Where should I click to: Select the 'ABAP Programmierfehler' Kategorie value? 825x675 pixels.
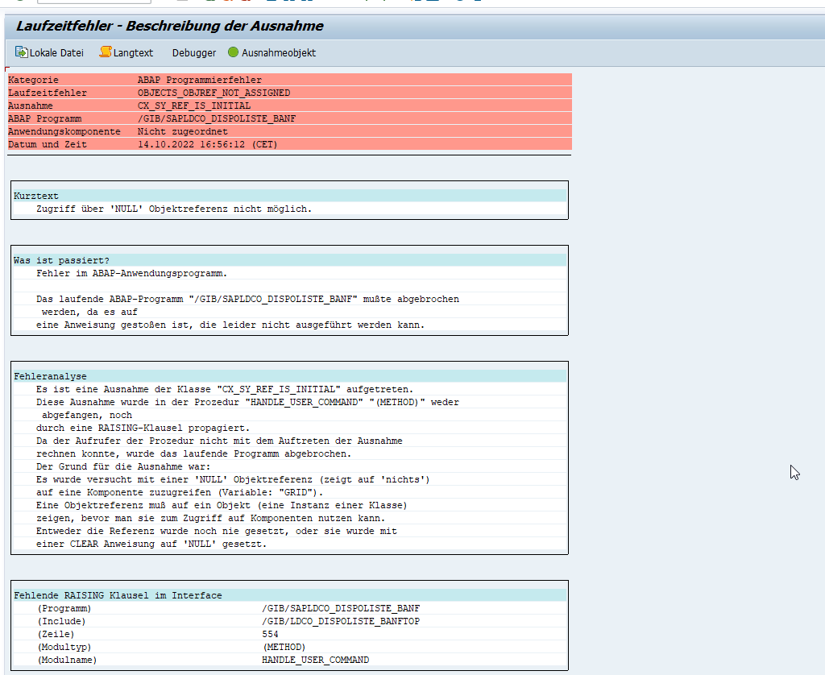click(x=199, y=80)
